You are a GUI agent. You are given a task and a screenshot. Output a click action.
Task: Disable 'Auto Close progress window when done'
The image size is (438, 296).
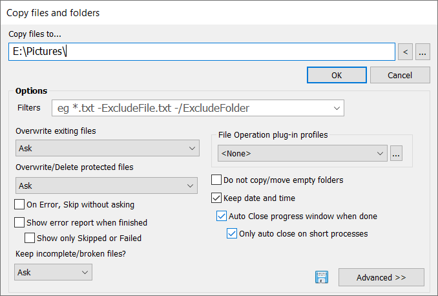[x=223, y=216]
